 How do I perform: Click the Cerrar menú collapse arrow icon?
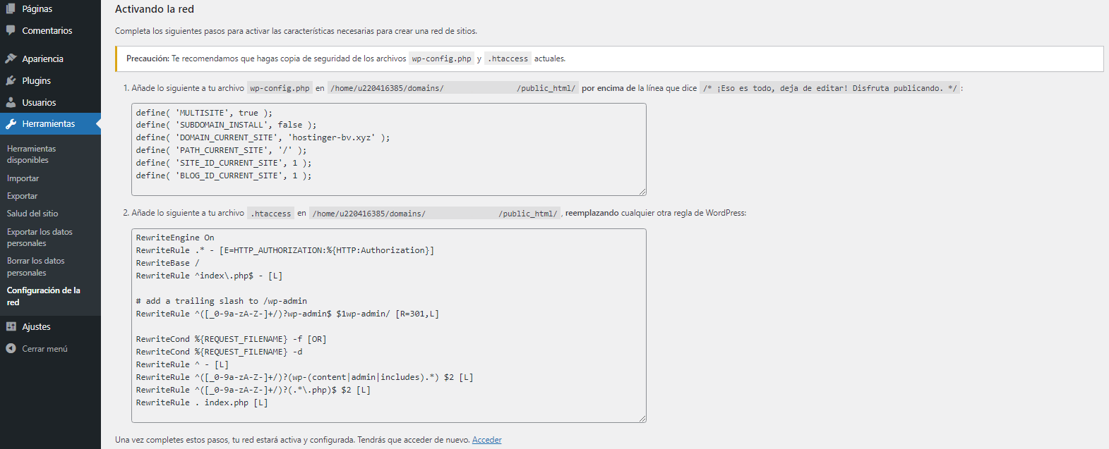click(x=11, y=348)
